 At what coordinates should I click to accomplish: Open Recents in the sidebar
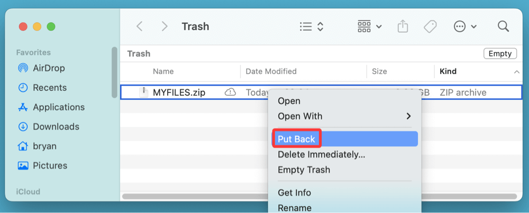point(42,88)
